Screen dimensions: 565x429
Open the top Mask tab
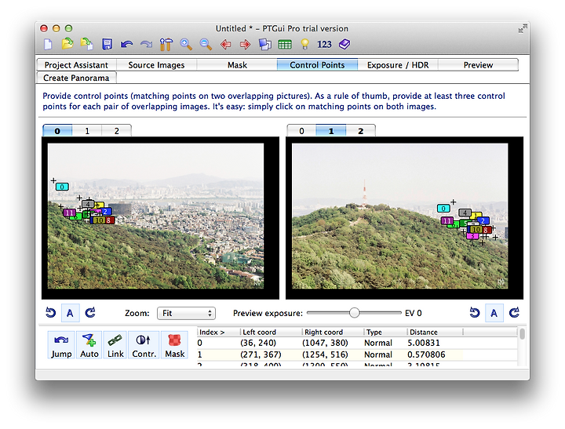237,65
